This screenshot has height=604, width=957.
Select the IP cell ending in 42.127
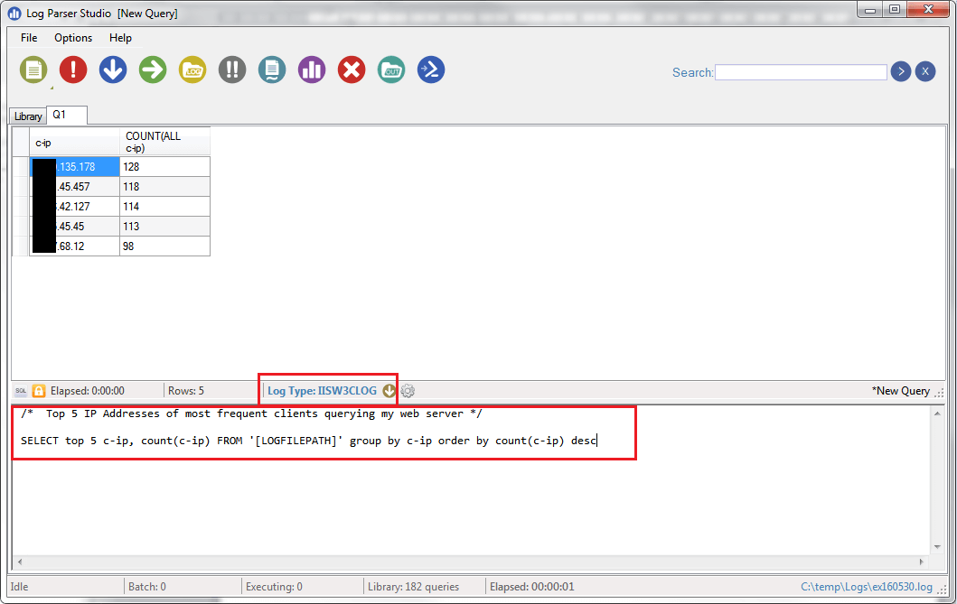point(74,207)
